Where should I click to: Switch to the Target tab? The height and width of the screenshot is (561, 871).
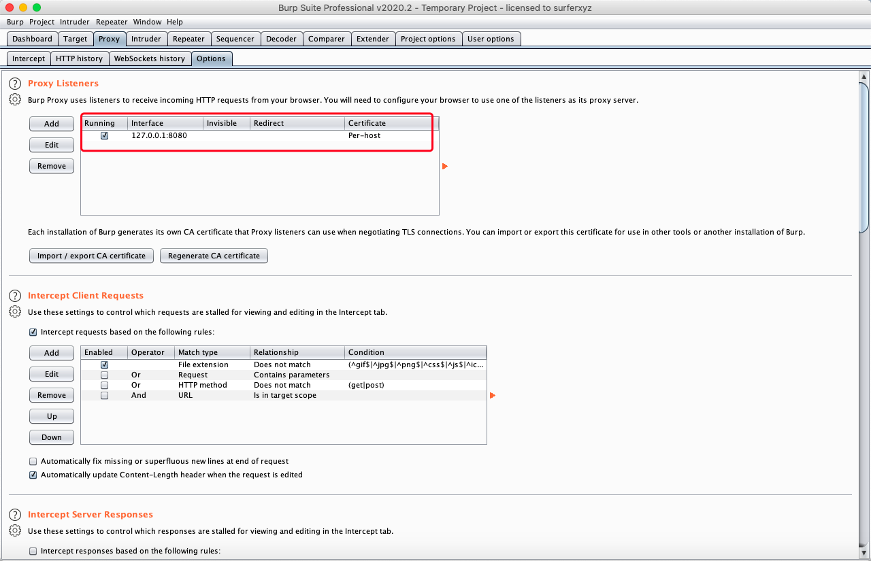(76, 39)
